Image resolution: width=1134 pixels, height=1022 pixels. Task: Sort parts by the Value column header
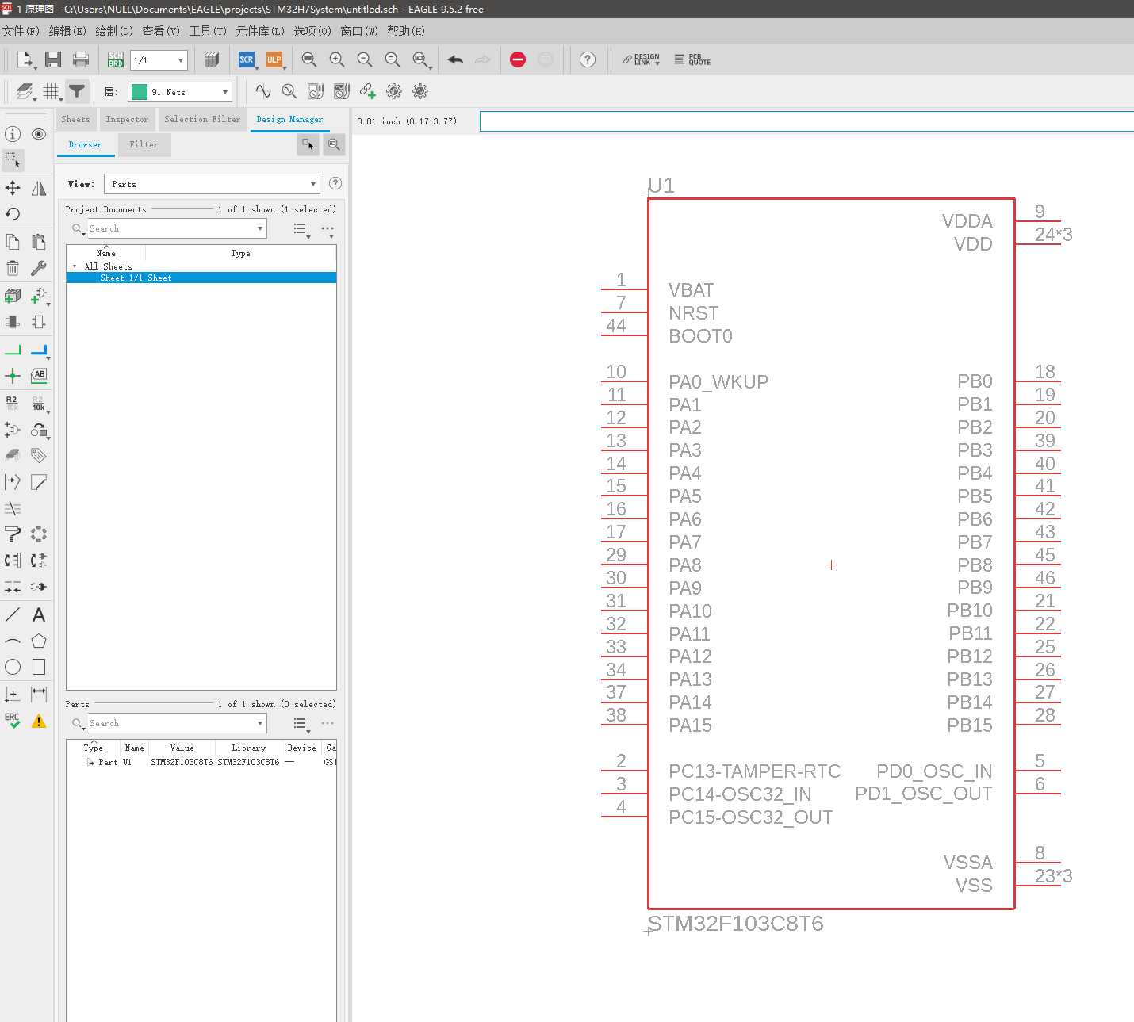click(182, 748)
